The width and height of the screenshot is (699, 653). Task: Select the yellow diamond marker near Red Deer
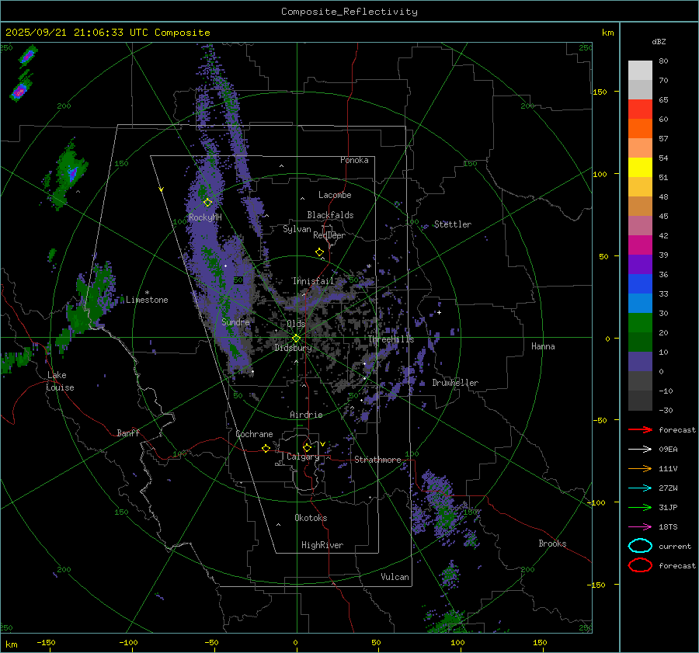(x=319, y=252)
